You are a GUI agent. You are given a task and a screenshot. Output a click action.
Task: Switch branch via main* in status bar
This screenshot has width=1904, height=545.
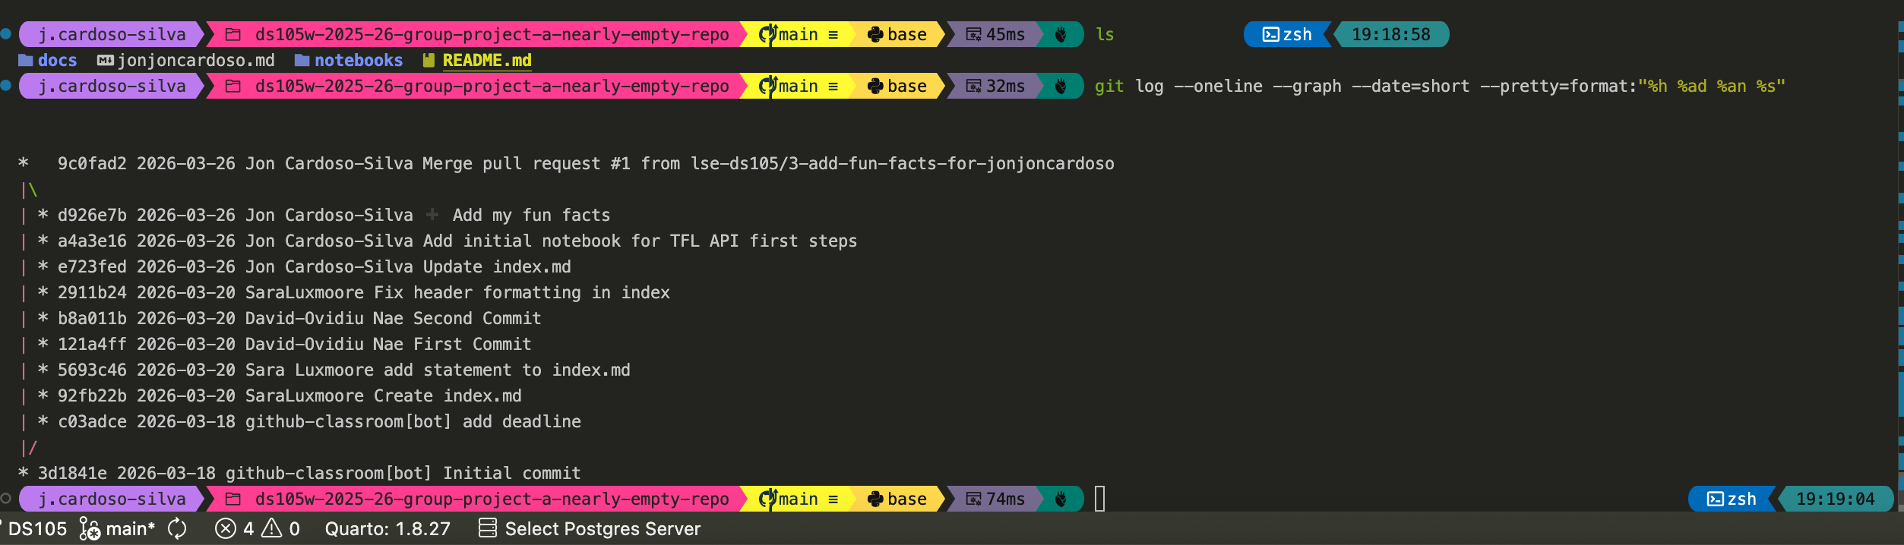(x=130, y=528)
